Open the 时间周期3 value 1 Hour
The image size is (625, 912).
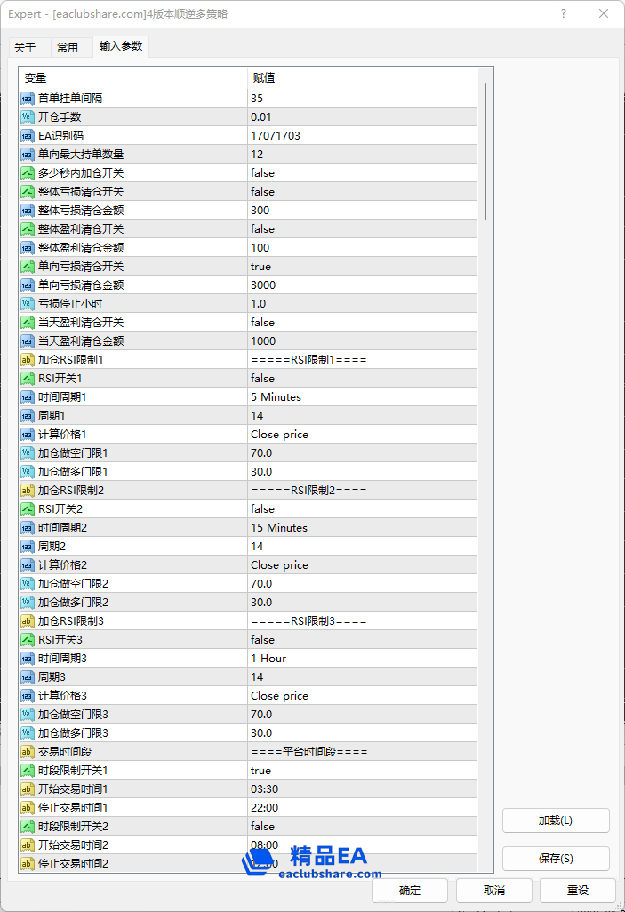[x=362, y=658]
